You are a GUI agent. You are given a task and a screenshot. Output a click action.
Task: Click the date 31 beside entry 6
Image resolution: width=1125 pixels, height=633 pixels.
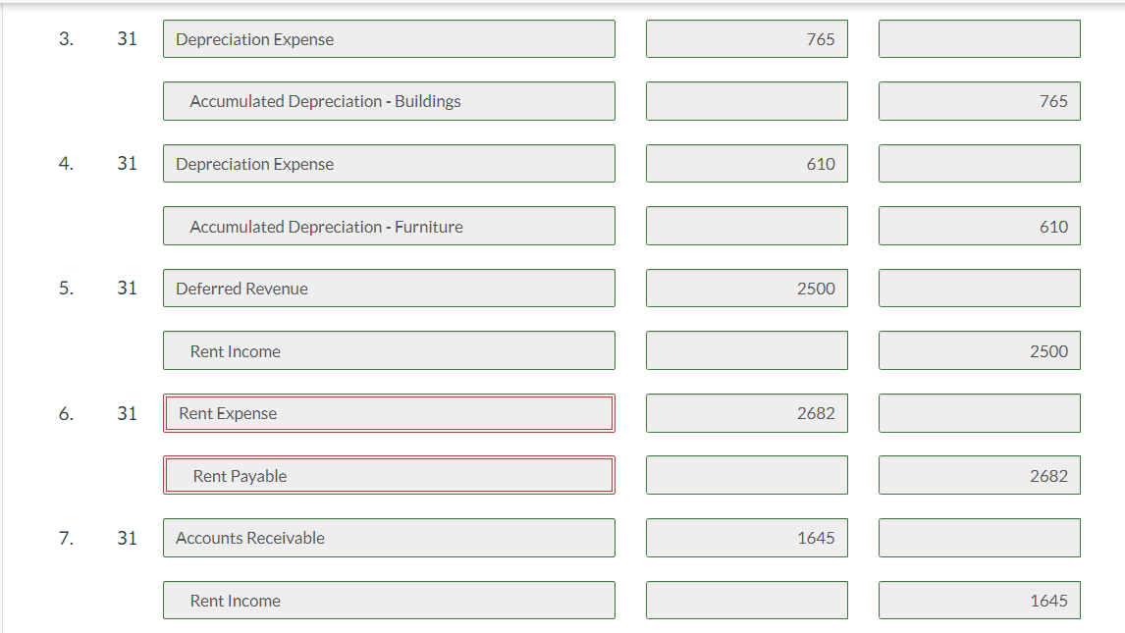(x=127, y=413)
